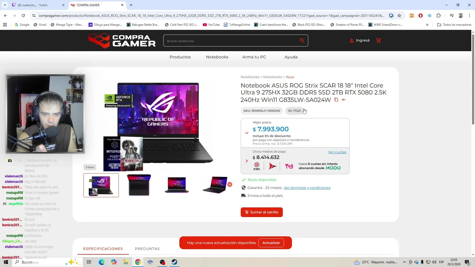This screenshot has height=267, width=475.
Task: Click the Gmail bookmark
Action: (40, 24)
